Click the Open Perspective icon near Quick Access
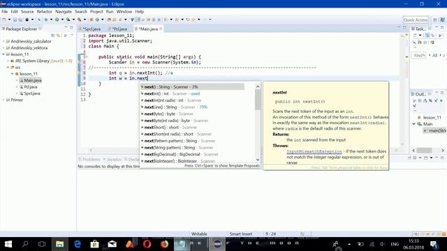 434,20
